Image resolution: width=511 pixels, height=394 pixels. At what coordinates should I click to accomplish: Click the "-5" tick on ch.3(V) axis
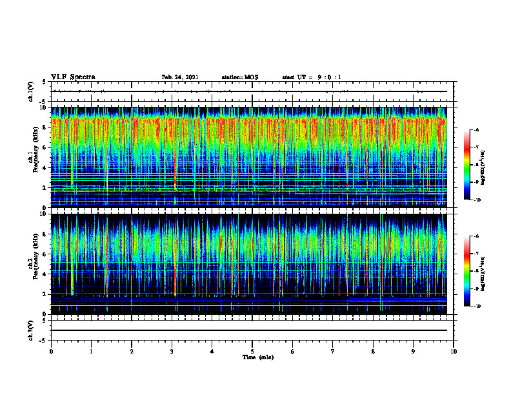pos(43,341)
